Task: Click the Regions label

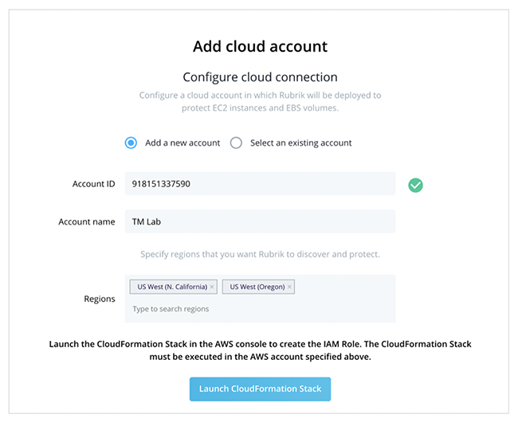Action: 100,299
